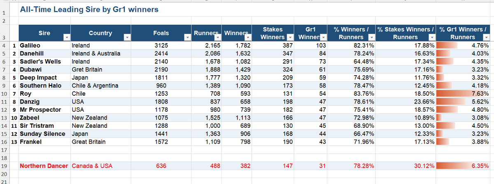Select row header 10
The width and height of the screenshot is (494, 184).
4,94
